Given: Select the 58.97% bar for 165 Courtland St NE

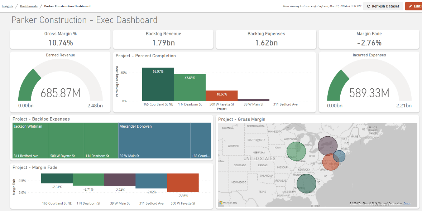Looking at the screenshot, I should tap(158, 84).
